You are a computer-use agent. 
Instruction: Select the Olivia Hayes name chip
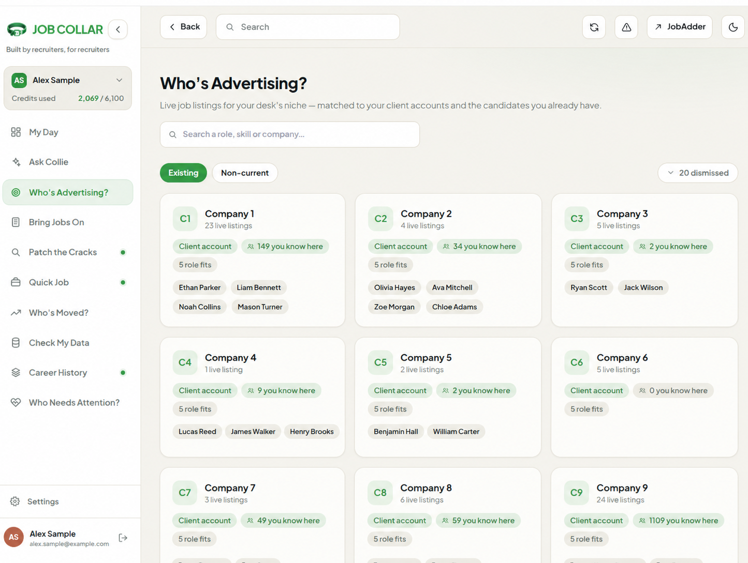[394, 287]
